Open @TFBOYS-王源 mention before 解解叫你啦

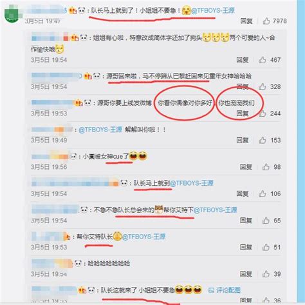pyautogui.click(x=100, y=130)
